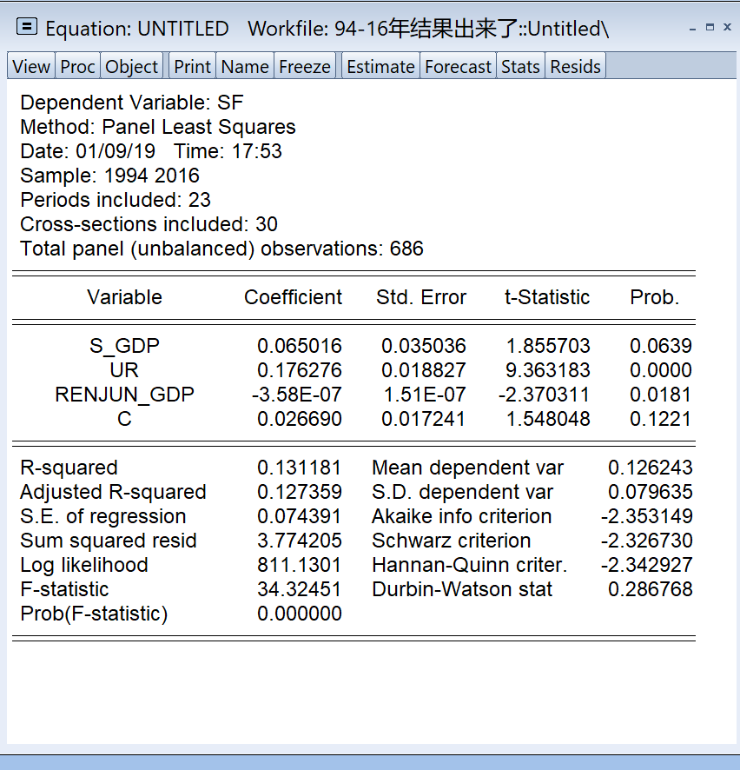Open the Forecast dialog

458,66
